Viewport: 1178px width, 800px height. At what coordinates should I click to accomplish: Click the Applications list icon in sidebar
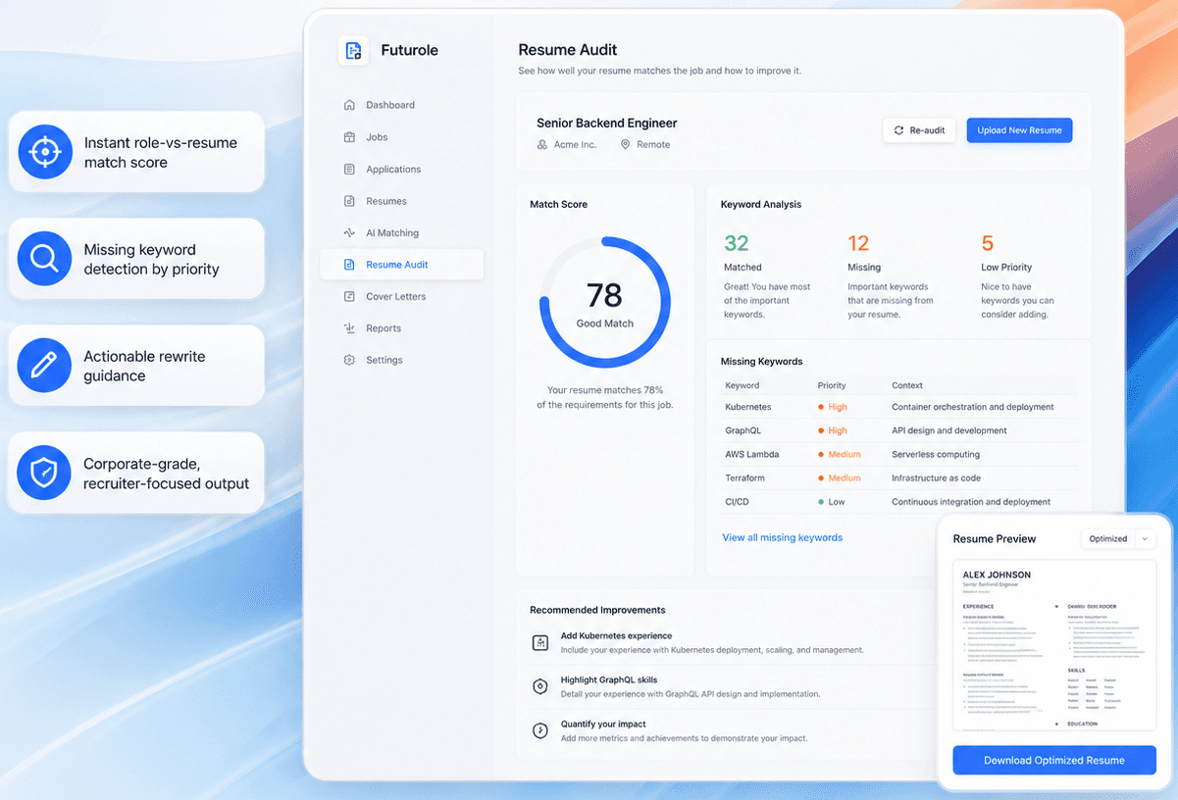pos(349,170)
